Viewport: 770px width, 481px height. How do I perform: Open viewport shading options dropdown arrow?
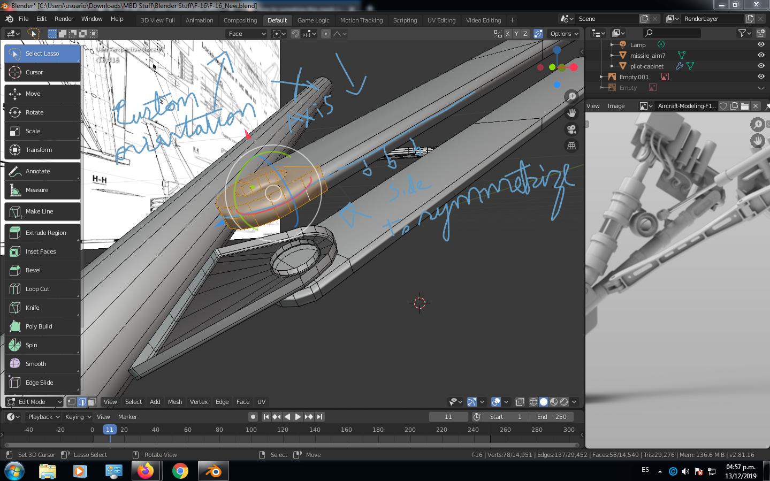[x=574, y=402]
